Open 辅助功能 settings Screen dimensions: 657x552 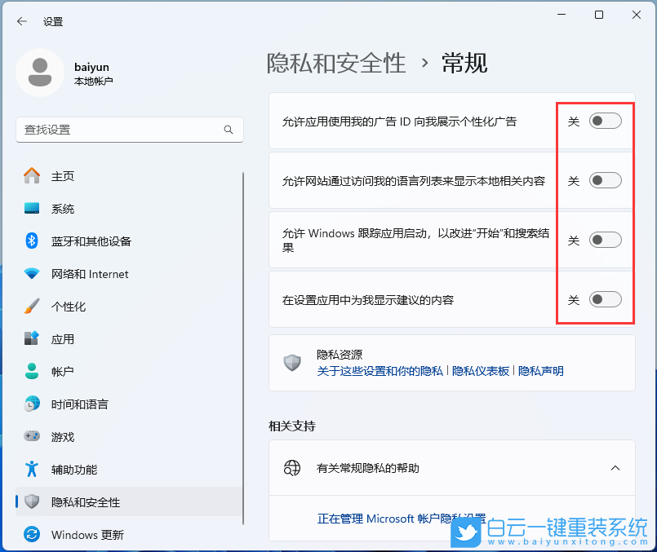[74, 470]
